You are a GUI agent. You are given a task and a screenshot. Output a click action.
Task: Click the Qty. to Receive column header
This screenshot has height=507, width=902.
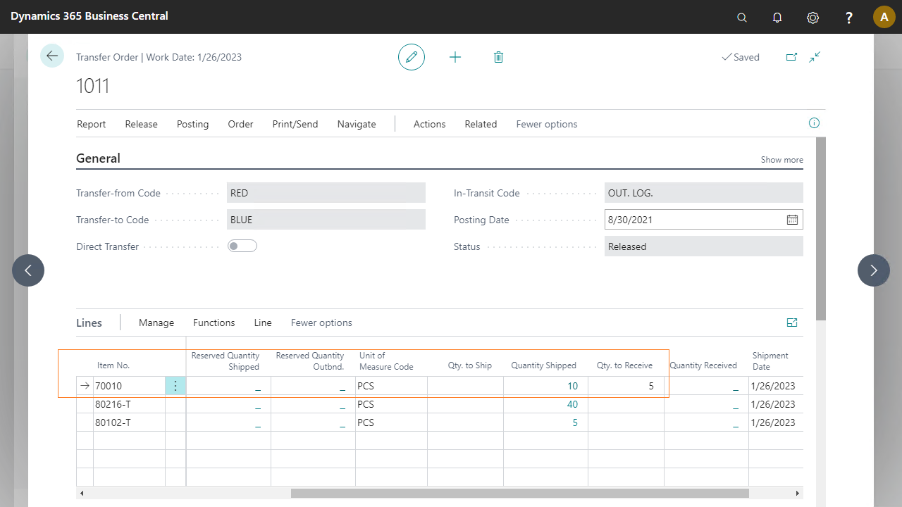point(624,365)
